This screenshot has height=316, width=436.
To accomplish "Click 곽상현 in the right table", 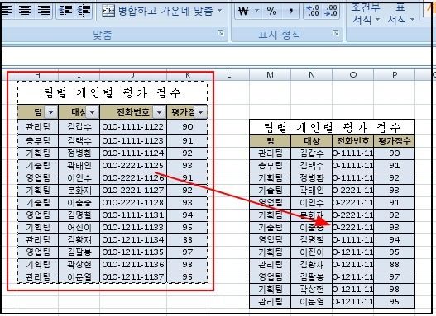I will coord(311,289).
